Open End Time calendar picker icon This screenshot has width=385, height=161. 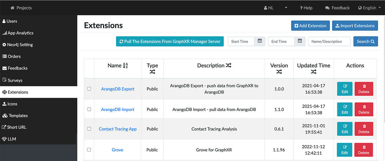[x=300, y=41]
